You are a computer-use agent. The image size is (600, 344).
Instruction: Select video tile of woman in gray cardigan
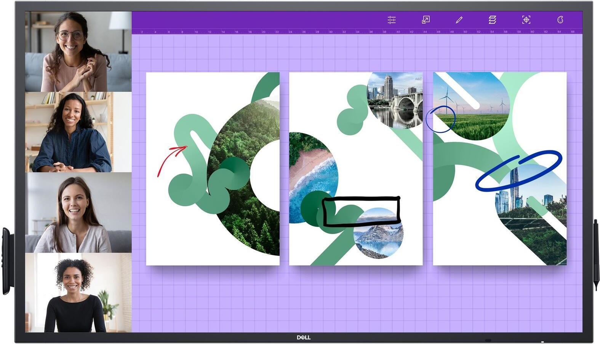78,212
